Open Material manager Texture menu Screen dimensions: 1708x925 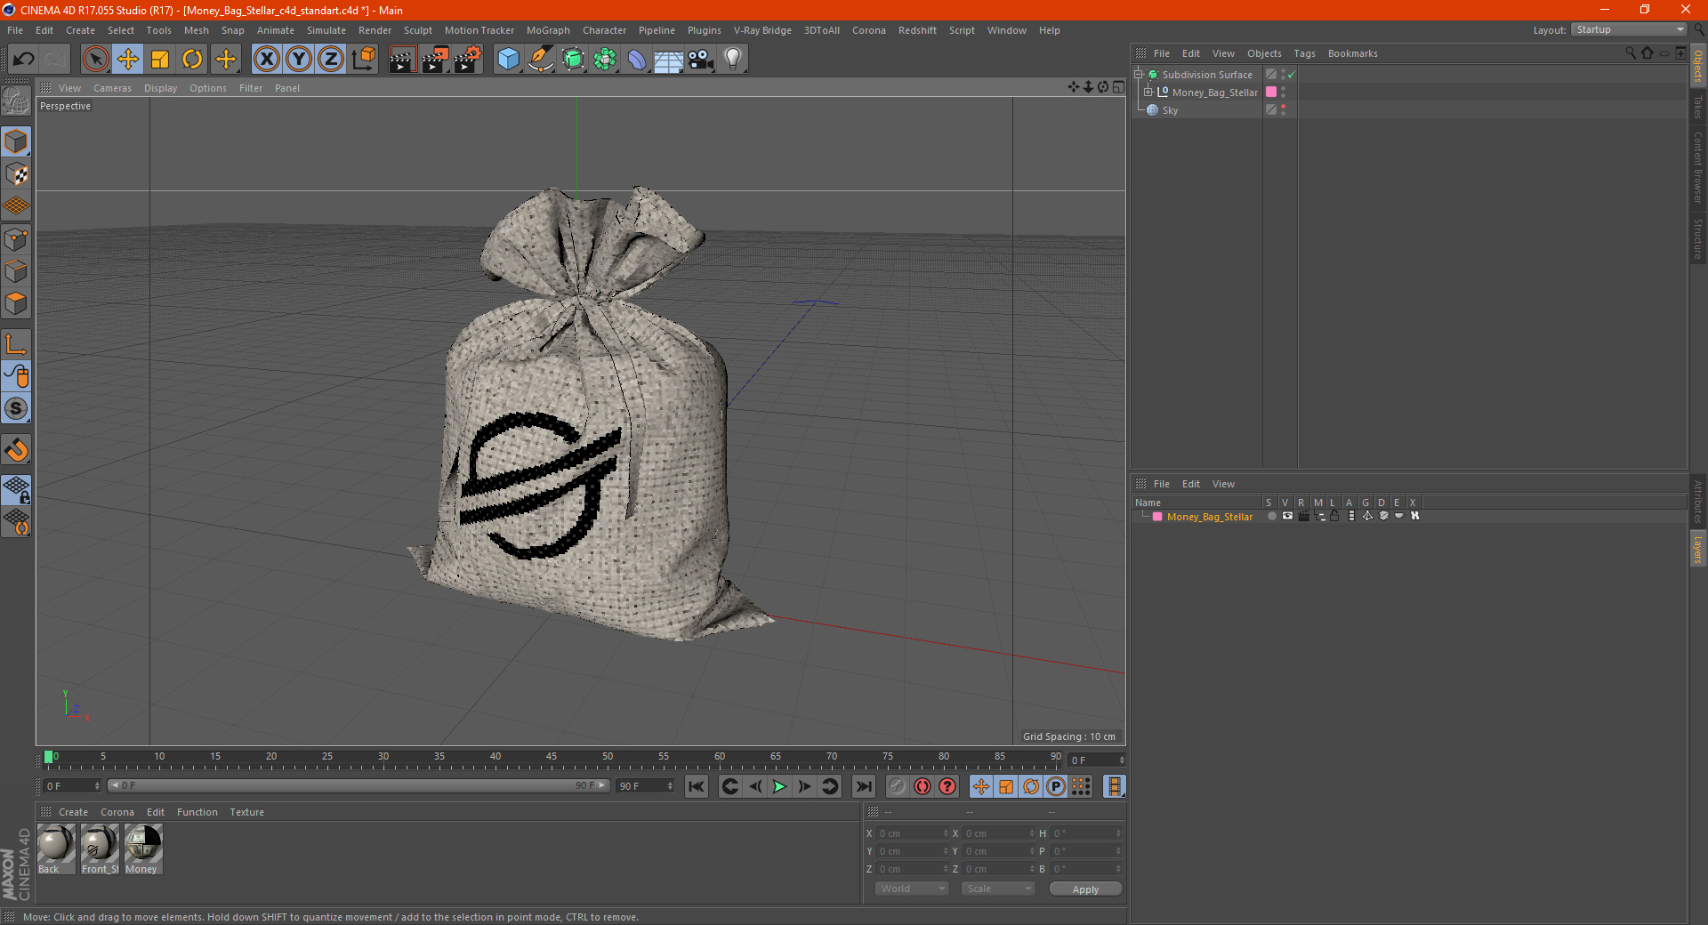point(247,812)
